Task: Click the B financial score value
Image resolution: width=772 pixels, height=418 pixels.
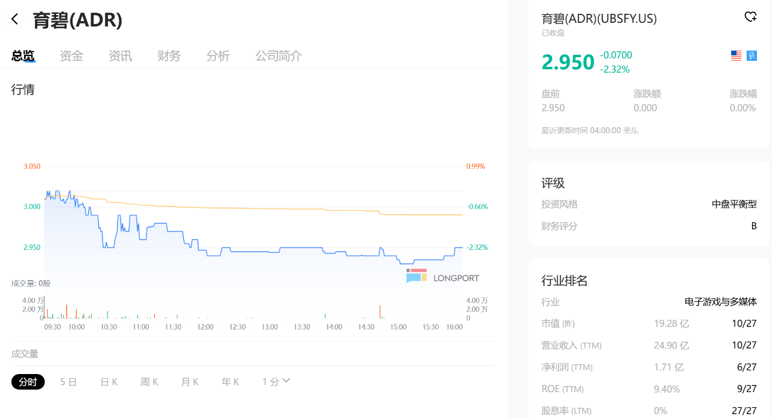Action: [x=754, y=226]
